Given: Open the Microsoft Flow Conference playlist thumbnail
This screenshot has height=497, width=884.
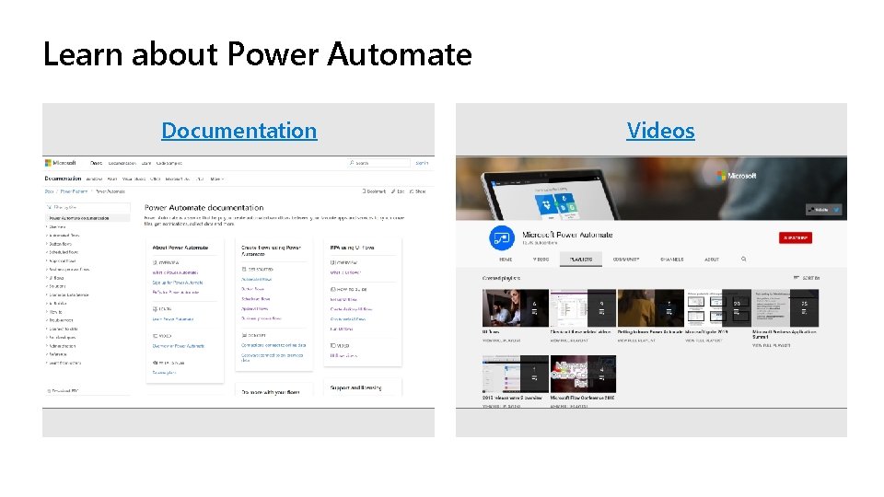Looking at the screenshot, I should pos(583,374).
